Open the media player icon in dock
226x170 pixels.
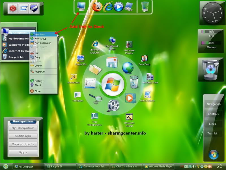[x=119, y=7]
